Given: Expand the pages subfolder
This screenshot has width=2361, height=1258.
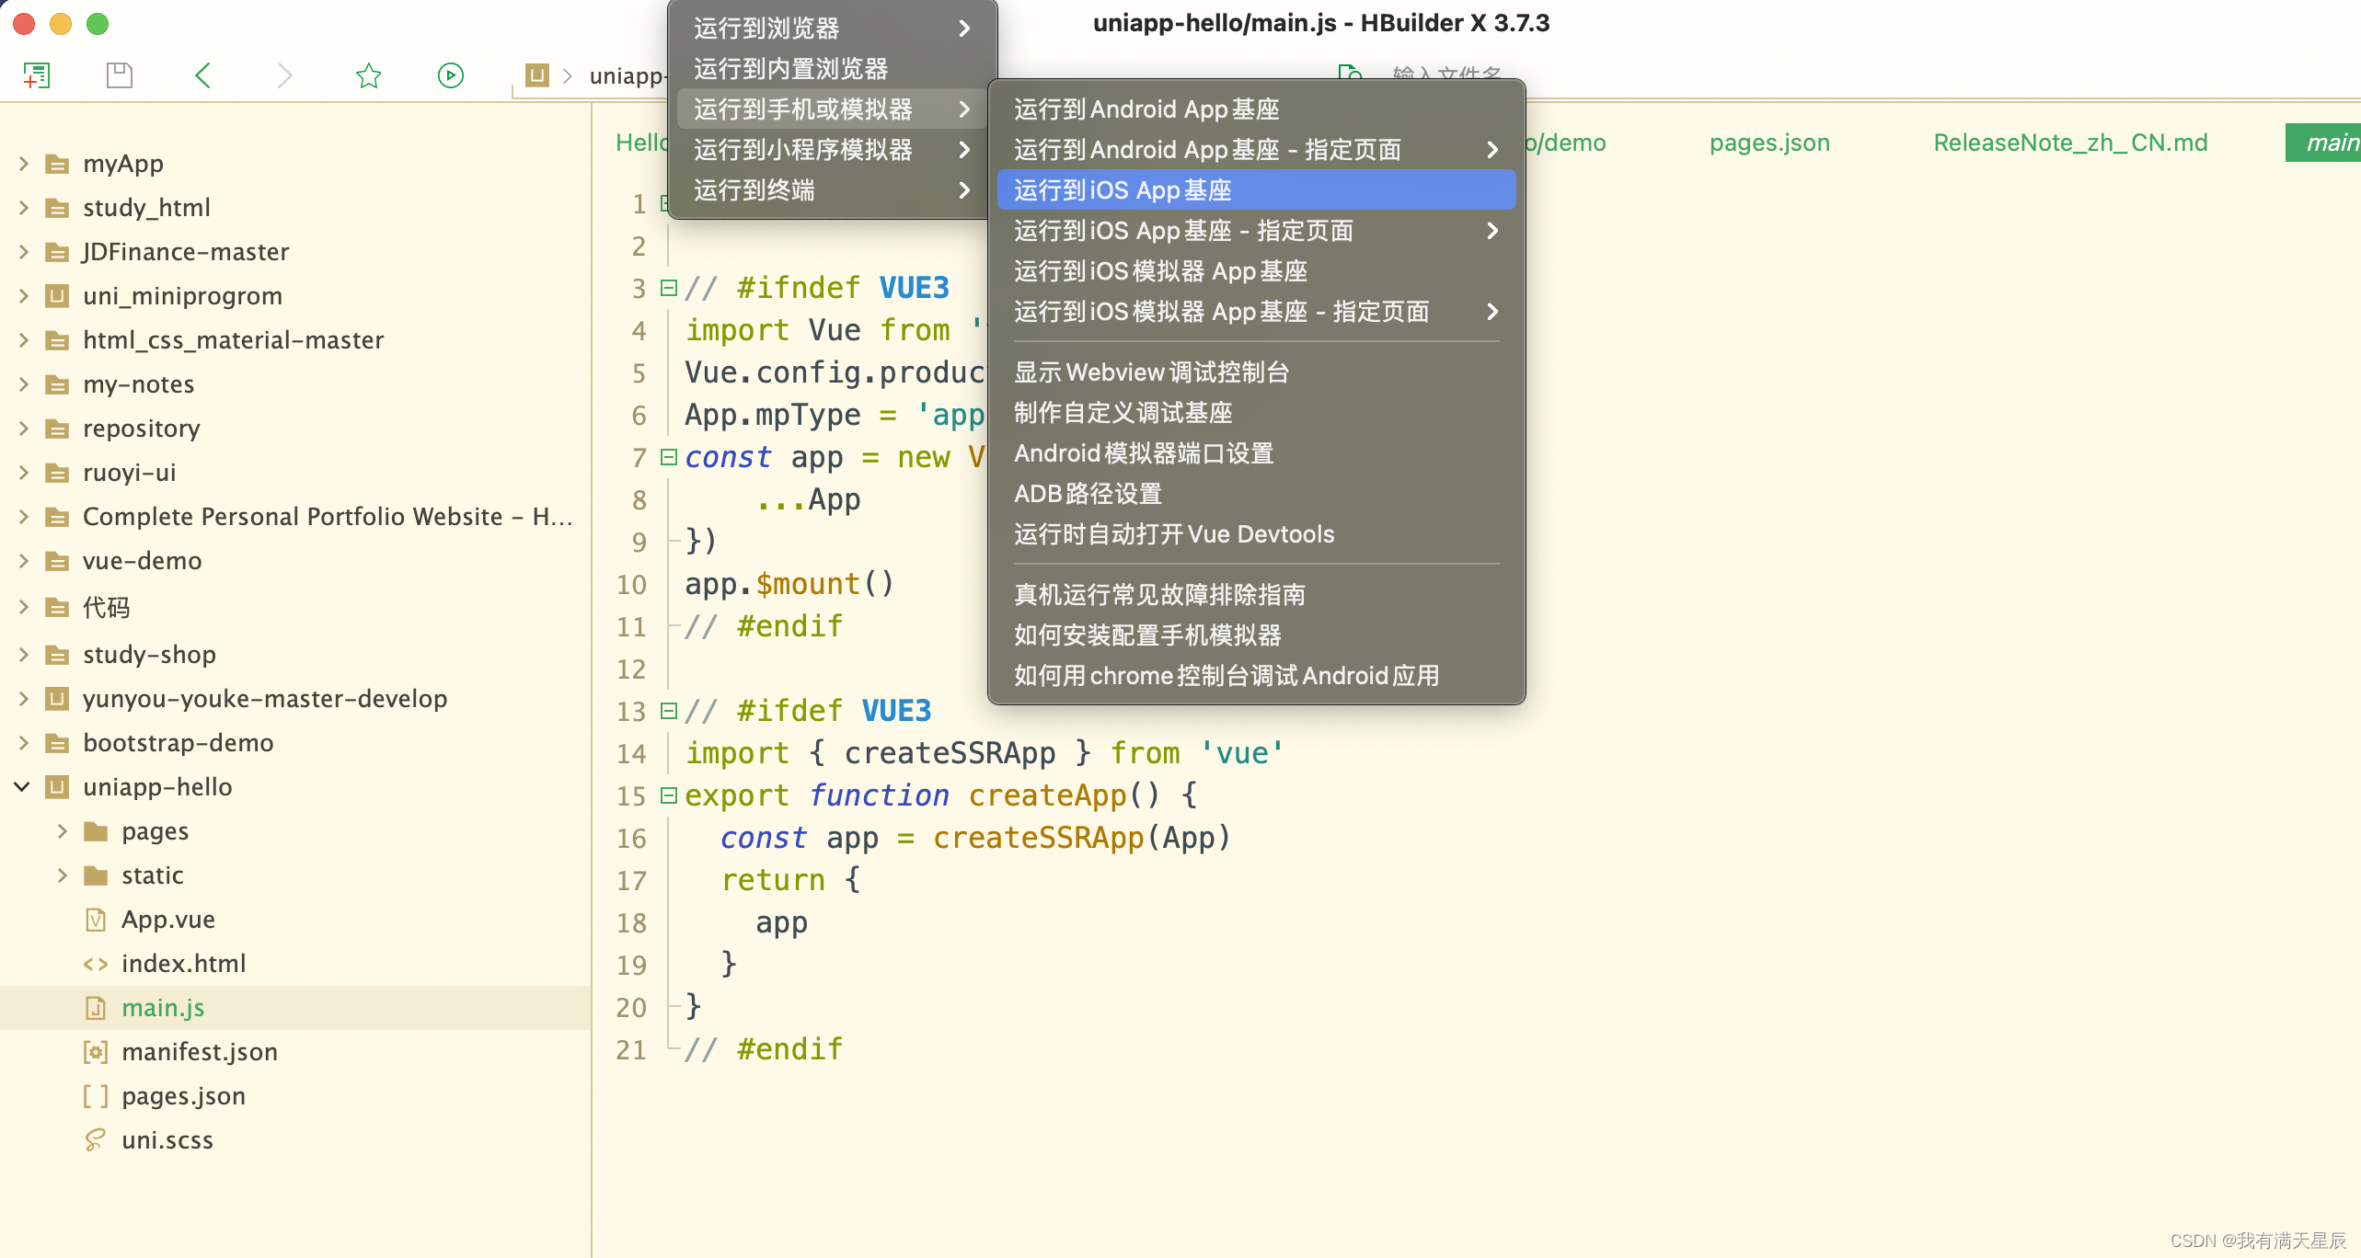Looking at the screenshot, I should [62, 830].
